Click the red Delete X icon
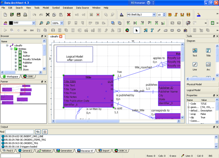 69,15
